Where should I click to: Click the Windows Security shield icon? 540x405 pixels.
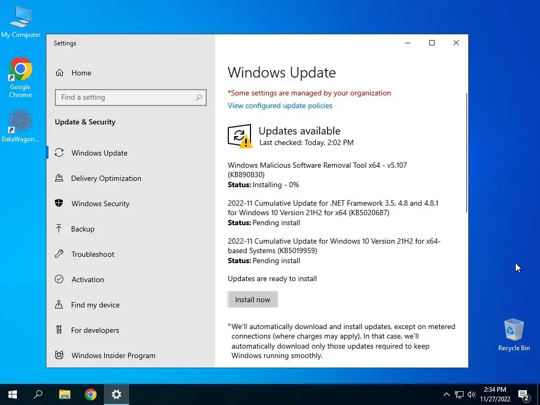coord(59,203)
